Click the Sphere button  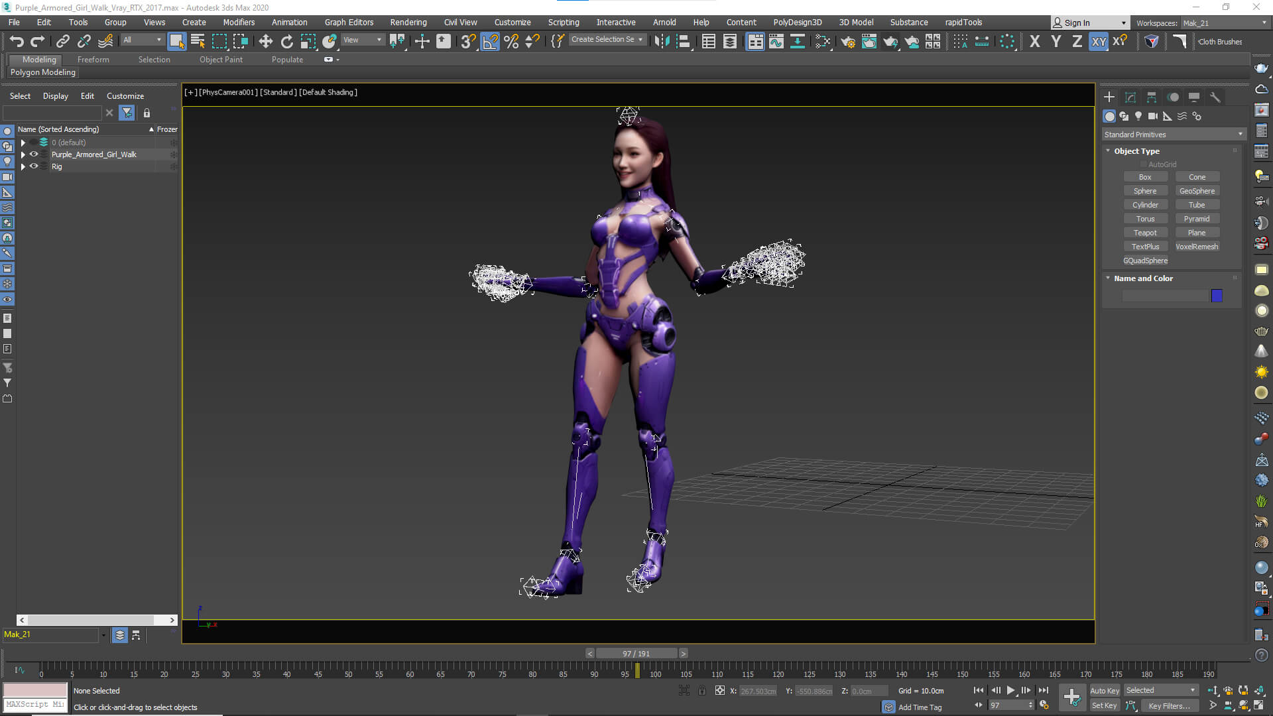1145,191
